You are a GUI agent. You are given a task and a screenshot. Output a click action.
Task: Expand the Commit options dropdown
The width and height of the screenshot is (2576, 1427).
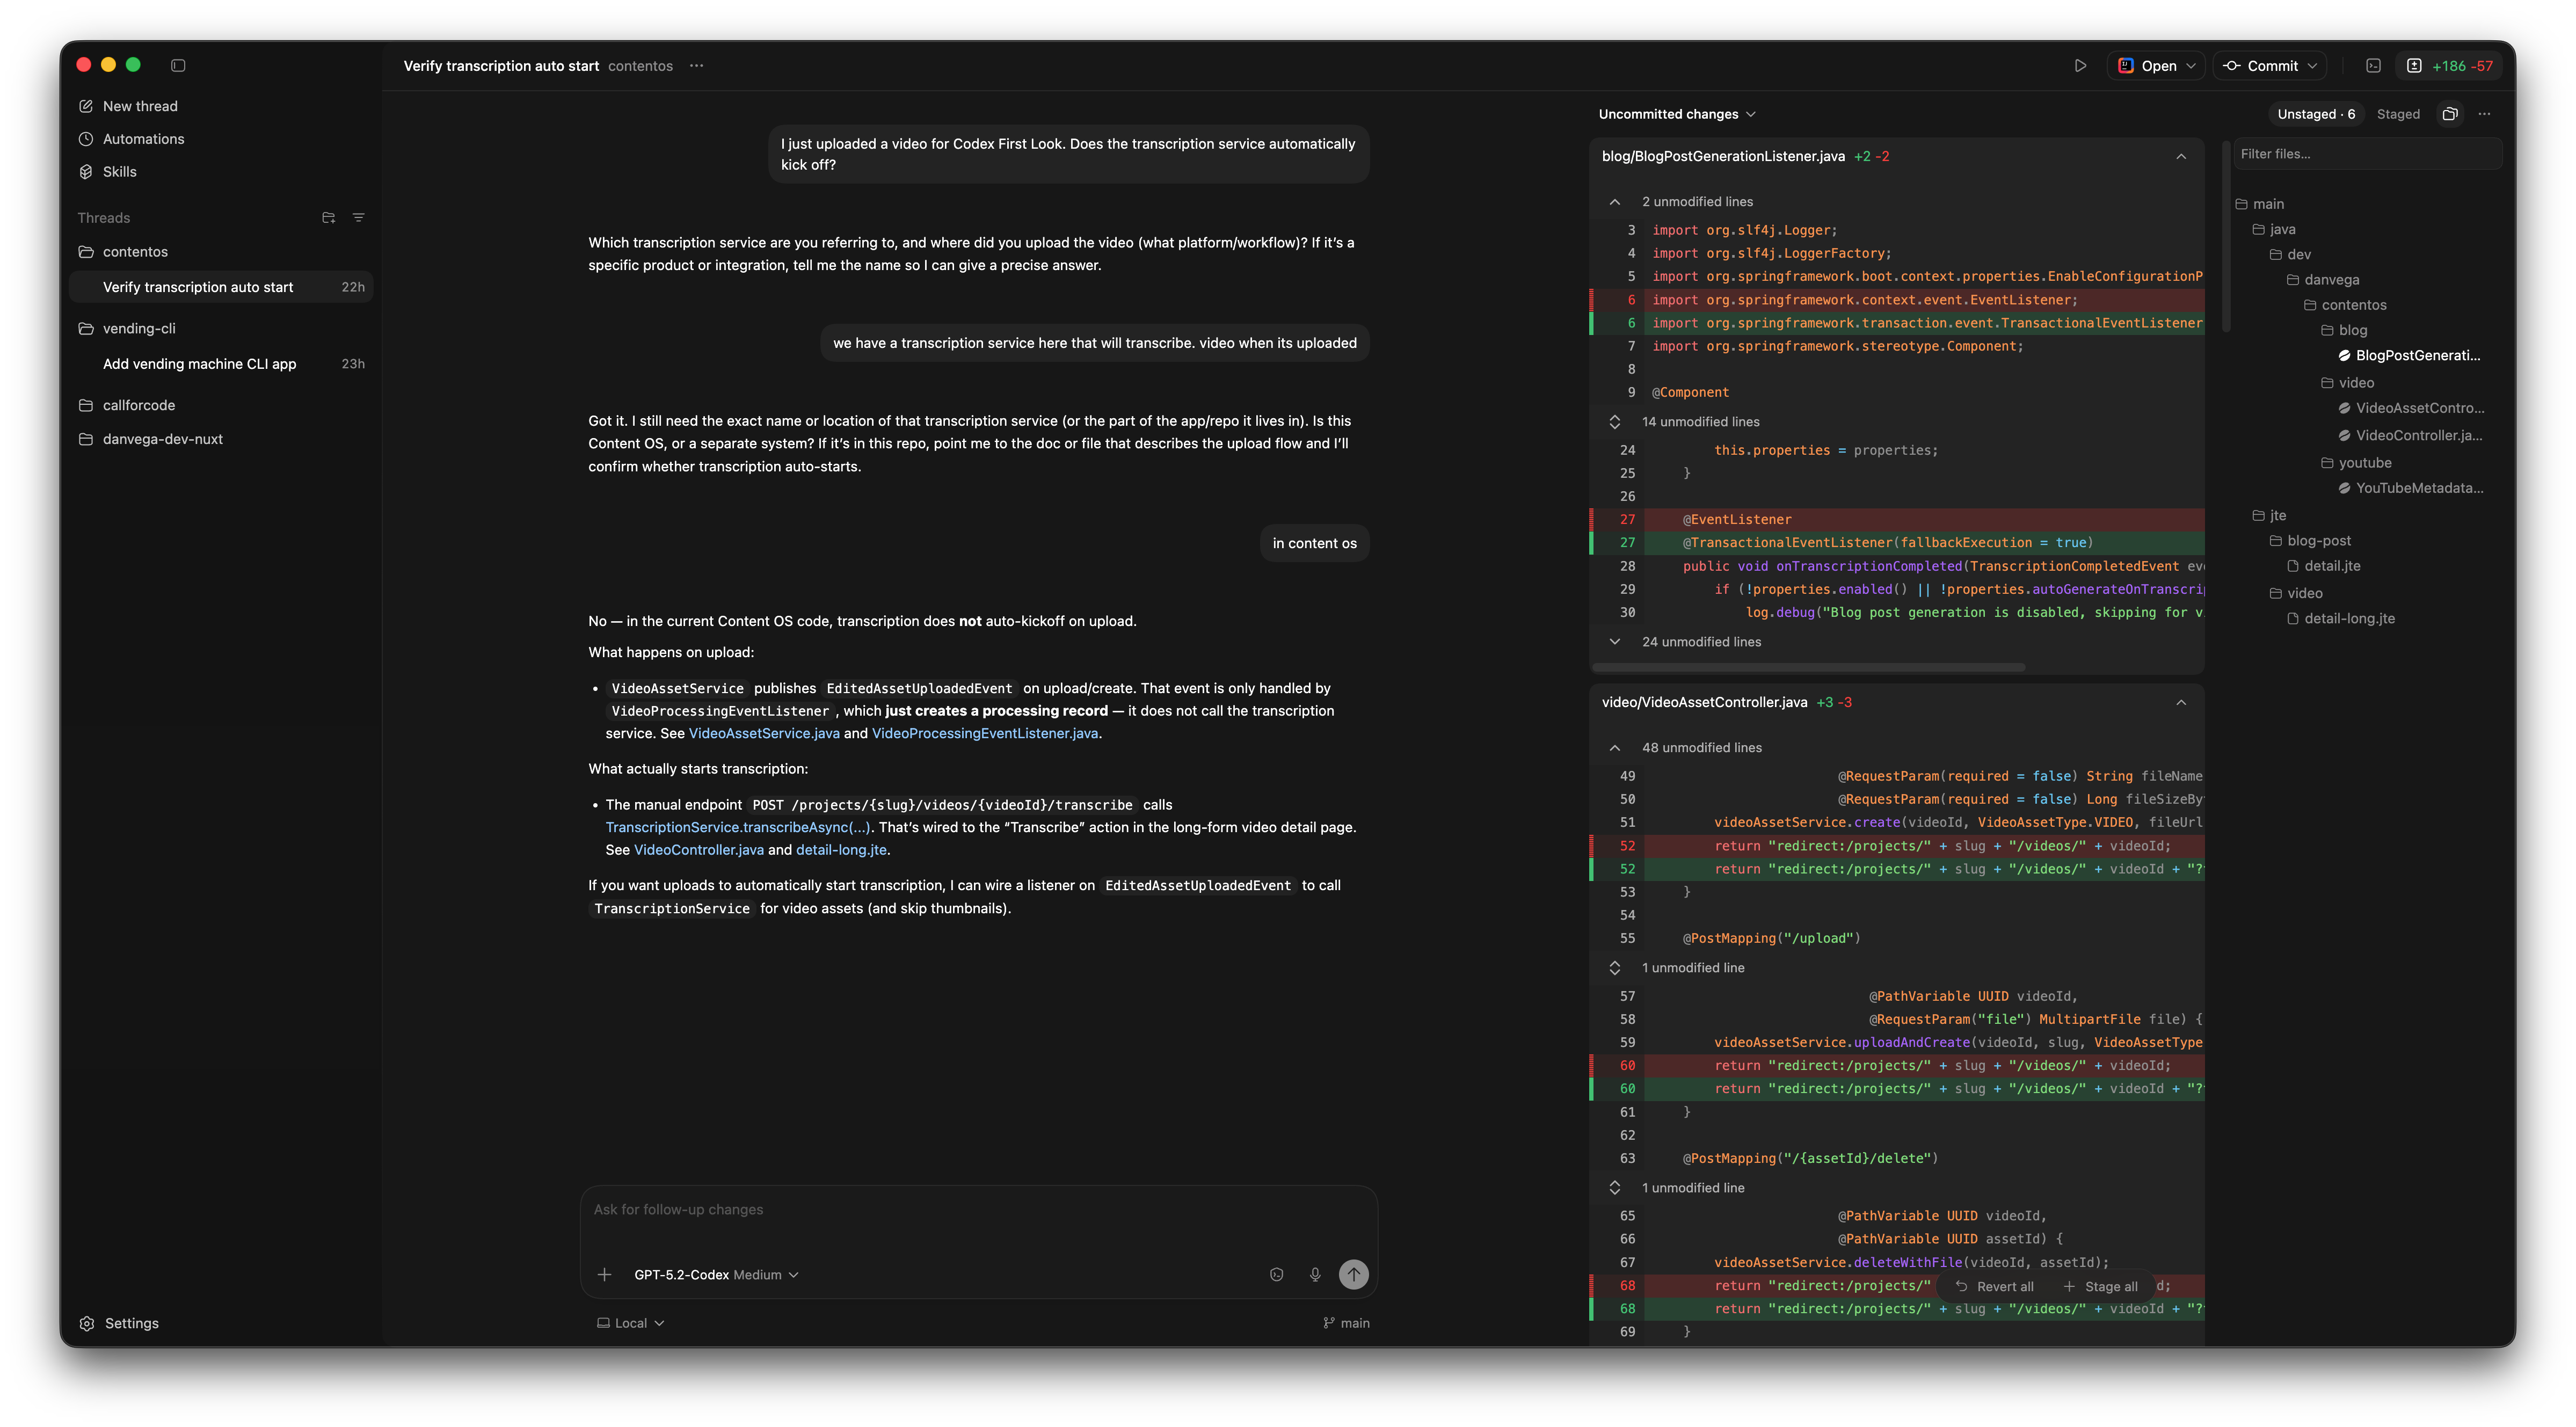coord(2270,65)
